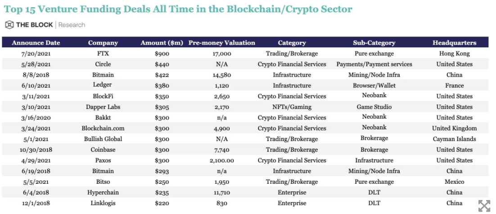This screenshot has width=496, height=214.
Task: Click the Cayman Islands headquarters cell
Action: click(454, 139)
